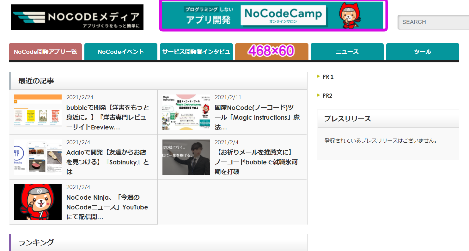Click the red ninja dog mascot thumbnail
Viewport: 469px width, 251px height.
click(38, 202)
